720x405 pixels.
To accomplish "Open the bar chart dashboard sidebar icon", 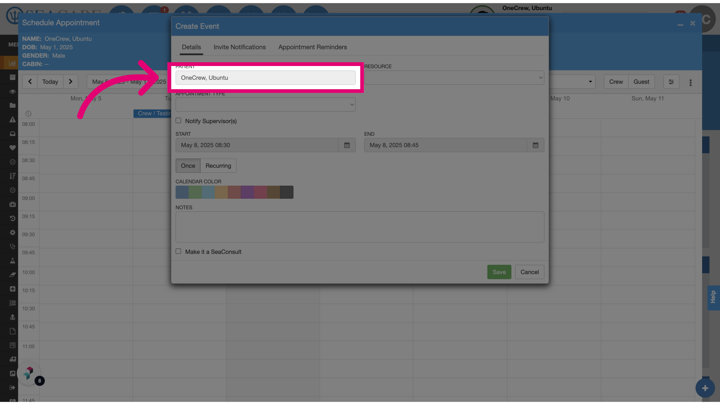I will [12, 63].
